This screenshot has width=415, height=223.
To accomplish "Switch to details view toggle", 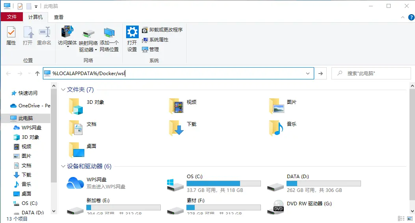I will [x=401, y=219].
